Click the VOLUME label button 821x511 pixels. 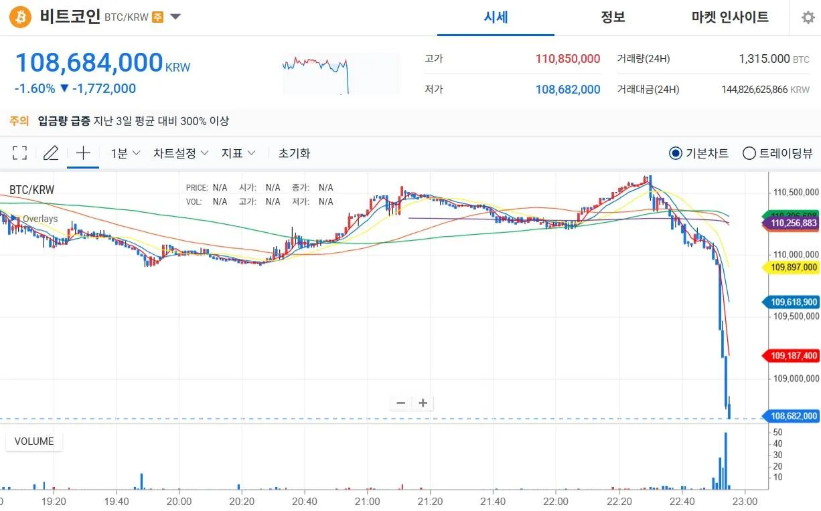pyautogui.click(x=34, y=441)
